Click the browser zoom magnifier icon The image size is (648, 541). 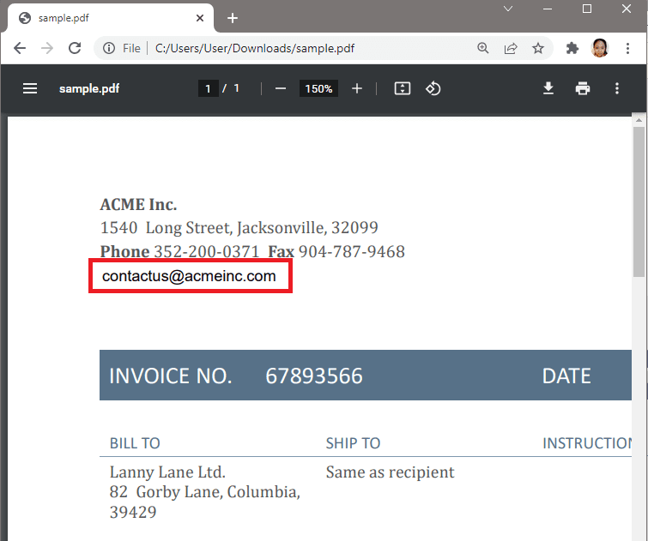coord(483,49)
